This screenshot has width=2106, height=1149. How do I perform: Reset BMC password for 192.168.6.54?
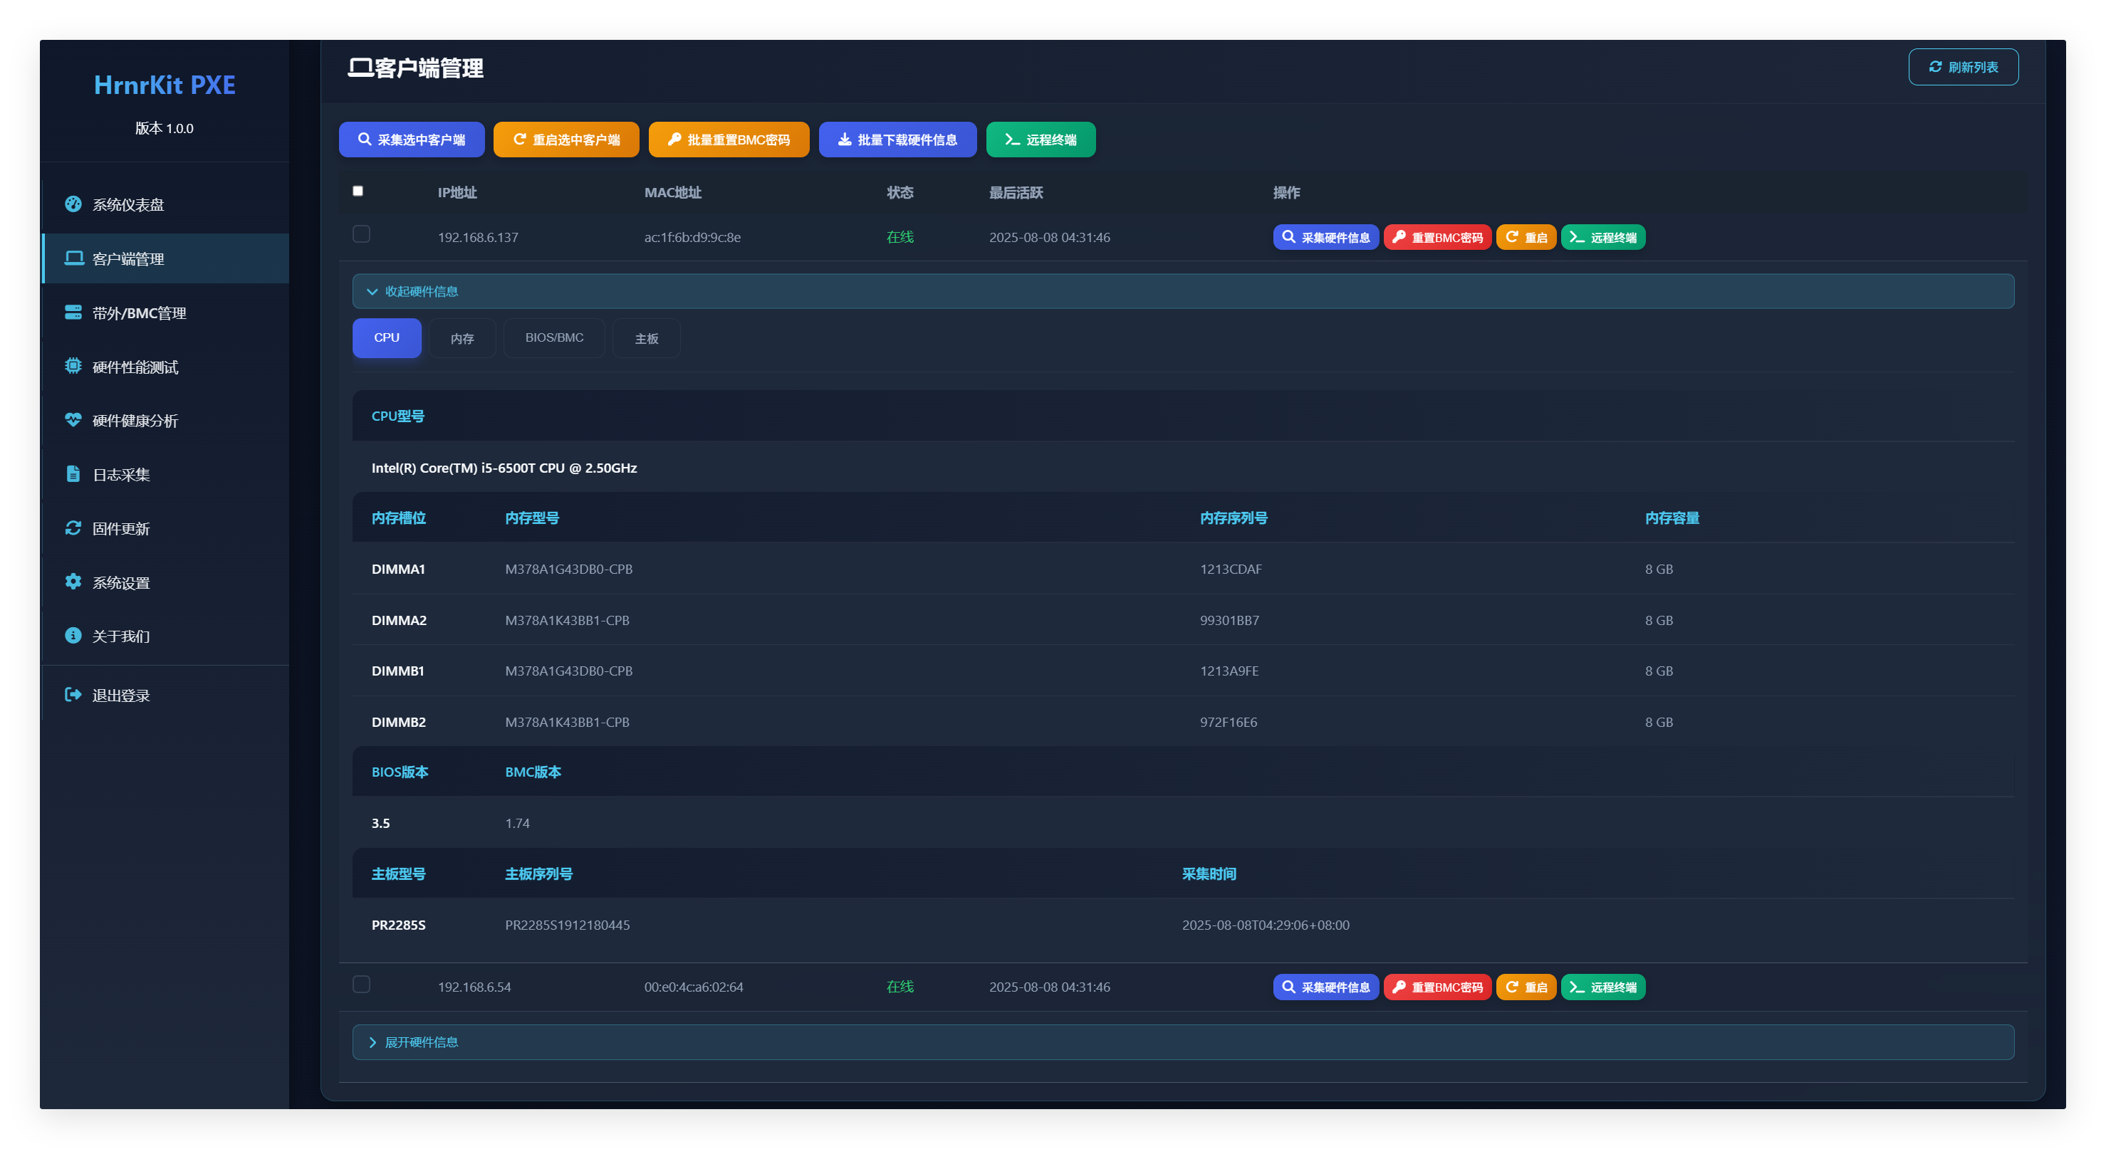(1437, 987)
